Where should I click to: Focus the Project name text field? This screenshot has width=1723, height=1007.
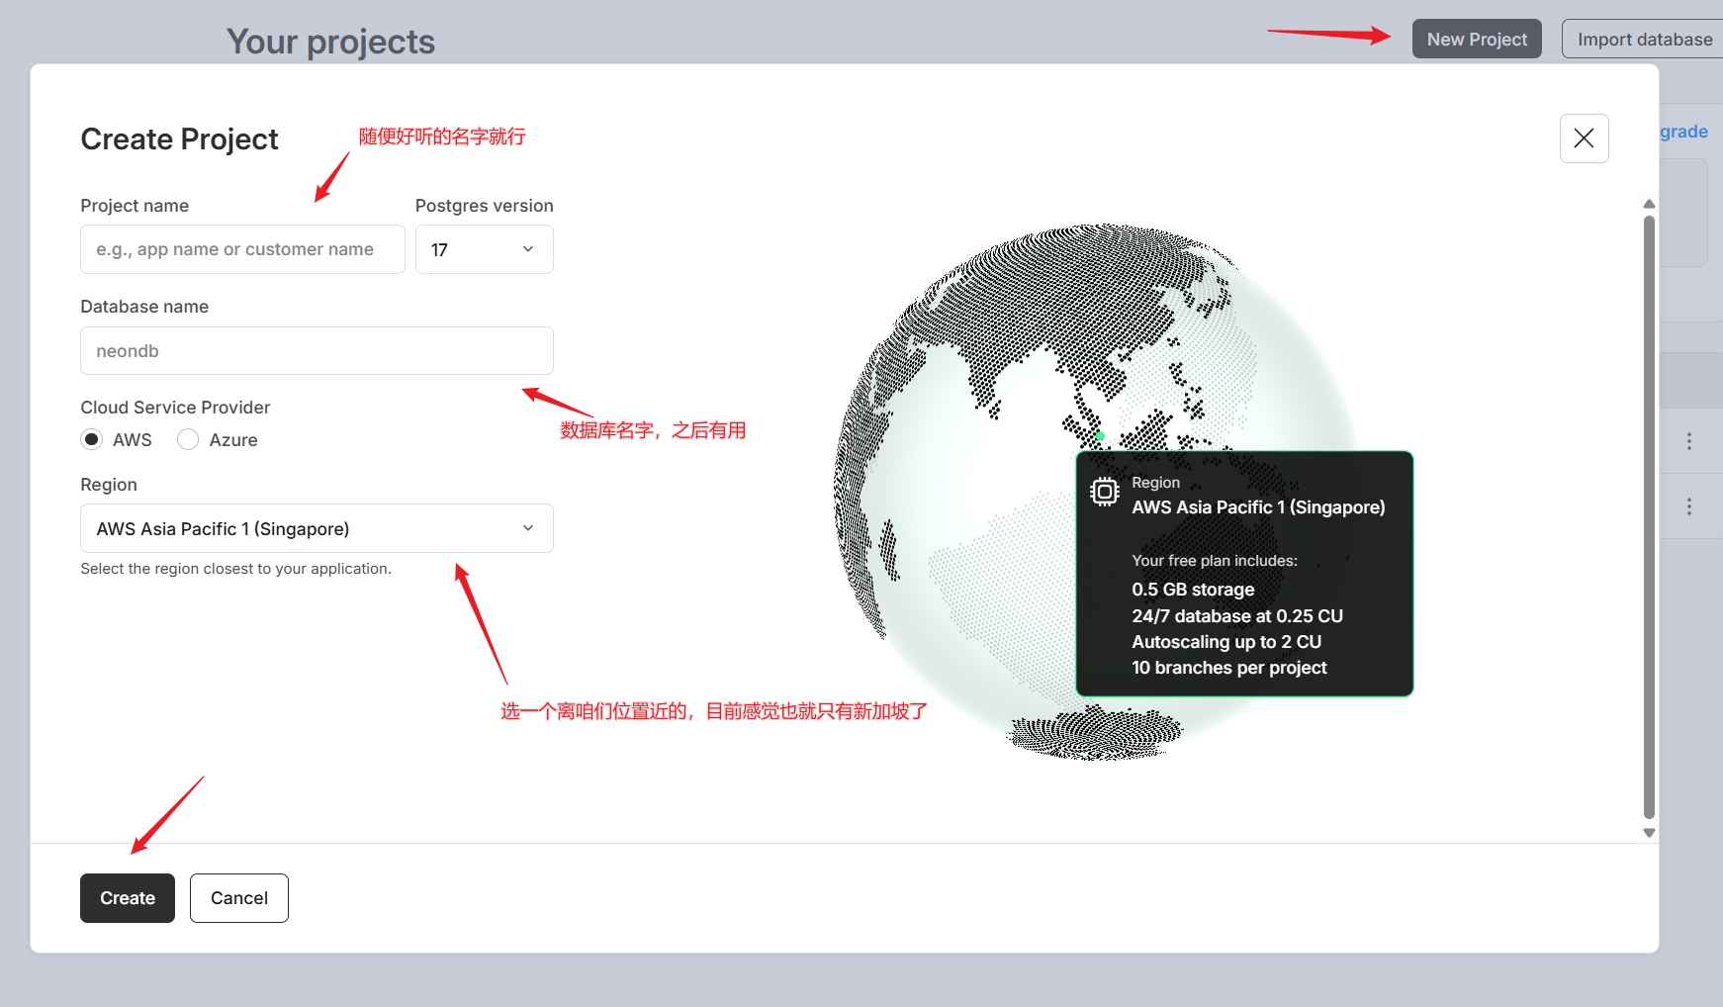tap(242, 250)
